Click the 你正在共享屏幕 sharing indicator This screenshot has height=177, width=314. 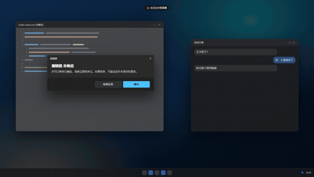click(157, 8)
